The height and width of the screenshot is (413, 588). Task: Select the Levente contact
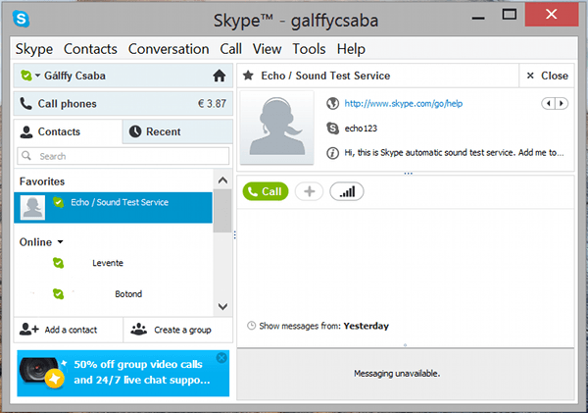[114, 263]
